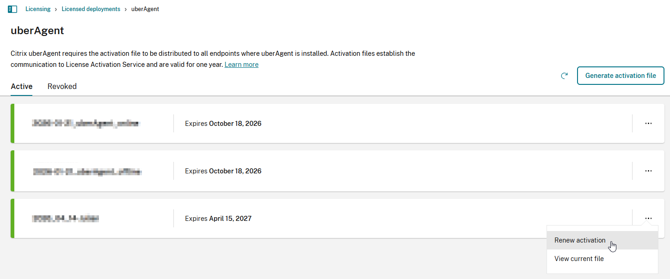Image resolution: width=670 pixels, height=279 pixels.
Task: Open the Learn more link
Action: 241,65
